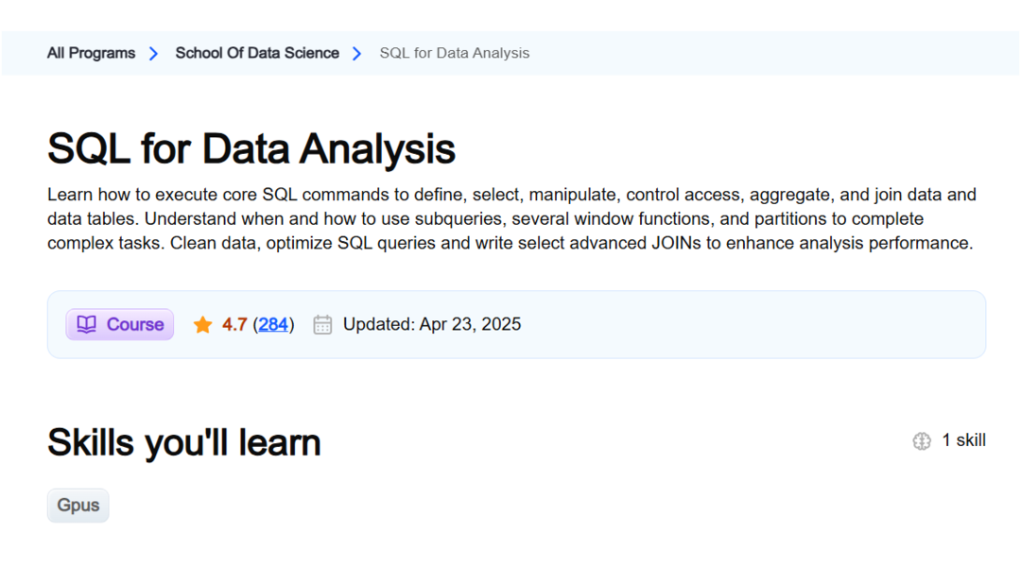The image size is (1021, 567).
Task: Select the Gpus skill tag
Action: coord(78,505)
